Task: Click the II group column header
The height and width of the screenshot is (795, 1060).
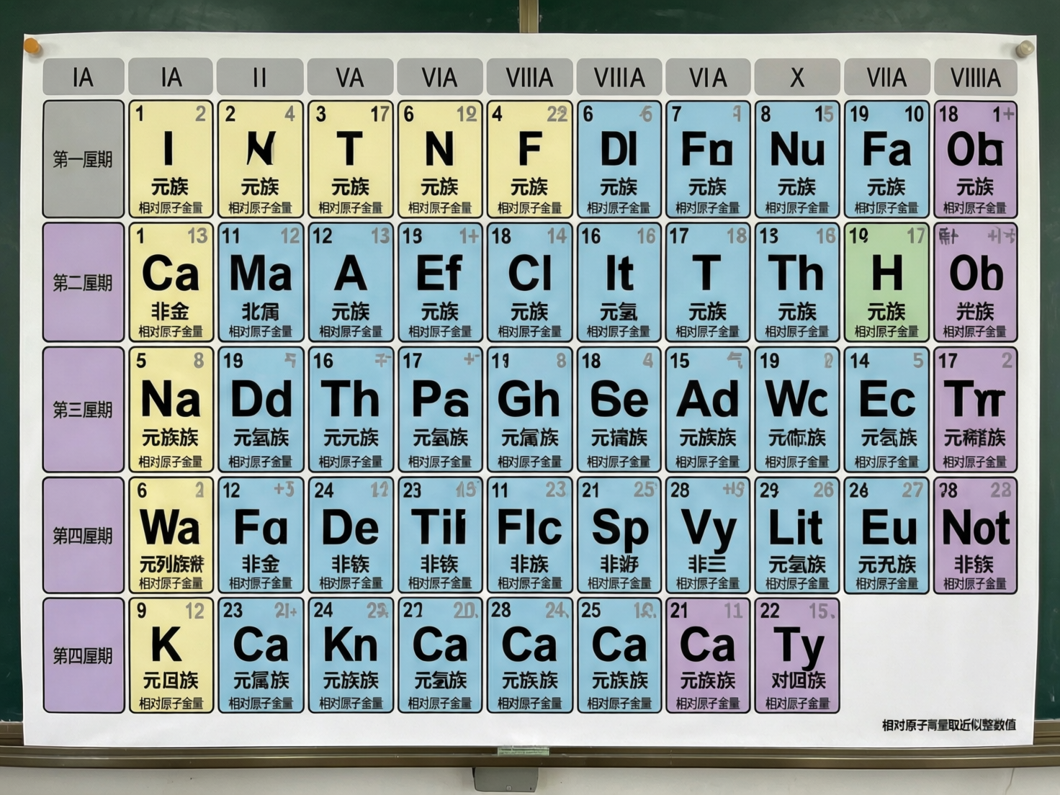Action: [x=260, y=77]
